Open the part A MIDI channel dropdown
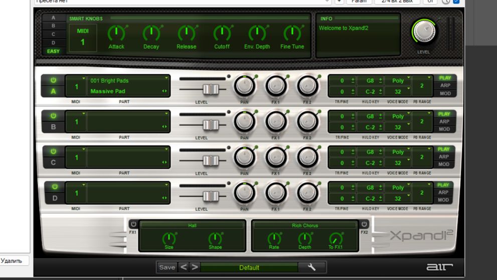497x280 pixels. tap(84, 78)
